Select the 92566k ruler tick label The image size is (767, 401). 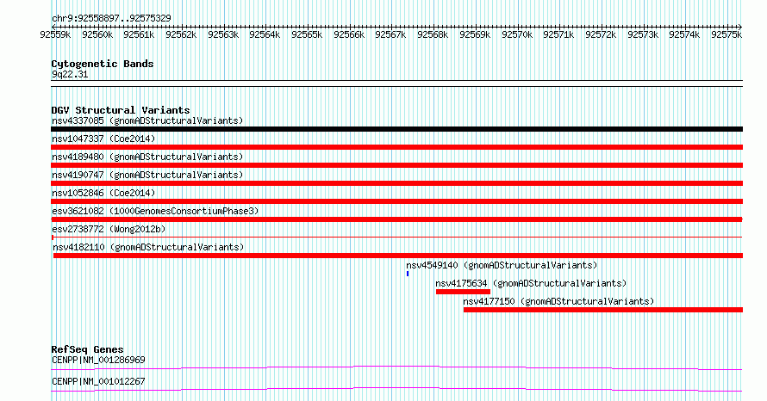(349, 34)
